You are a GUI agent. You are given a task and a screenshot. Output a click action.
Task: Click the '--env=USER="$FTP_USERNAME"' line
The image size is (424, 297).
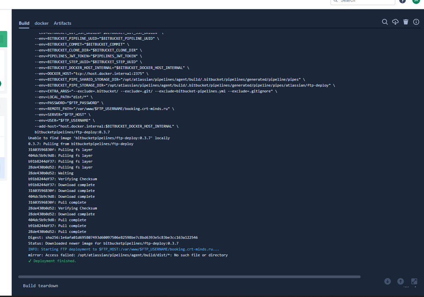point(65,121)
